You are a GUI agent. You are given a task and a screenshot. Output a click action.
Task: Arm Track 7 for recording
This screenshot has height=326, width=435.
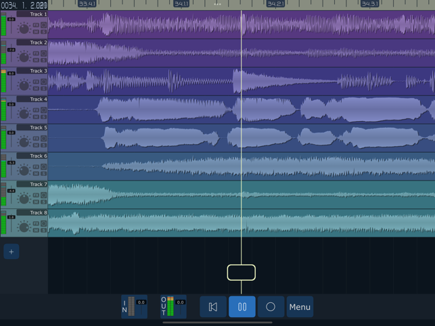tap(43, 195)
